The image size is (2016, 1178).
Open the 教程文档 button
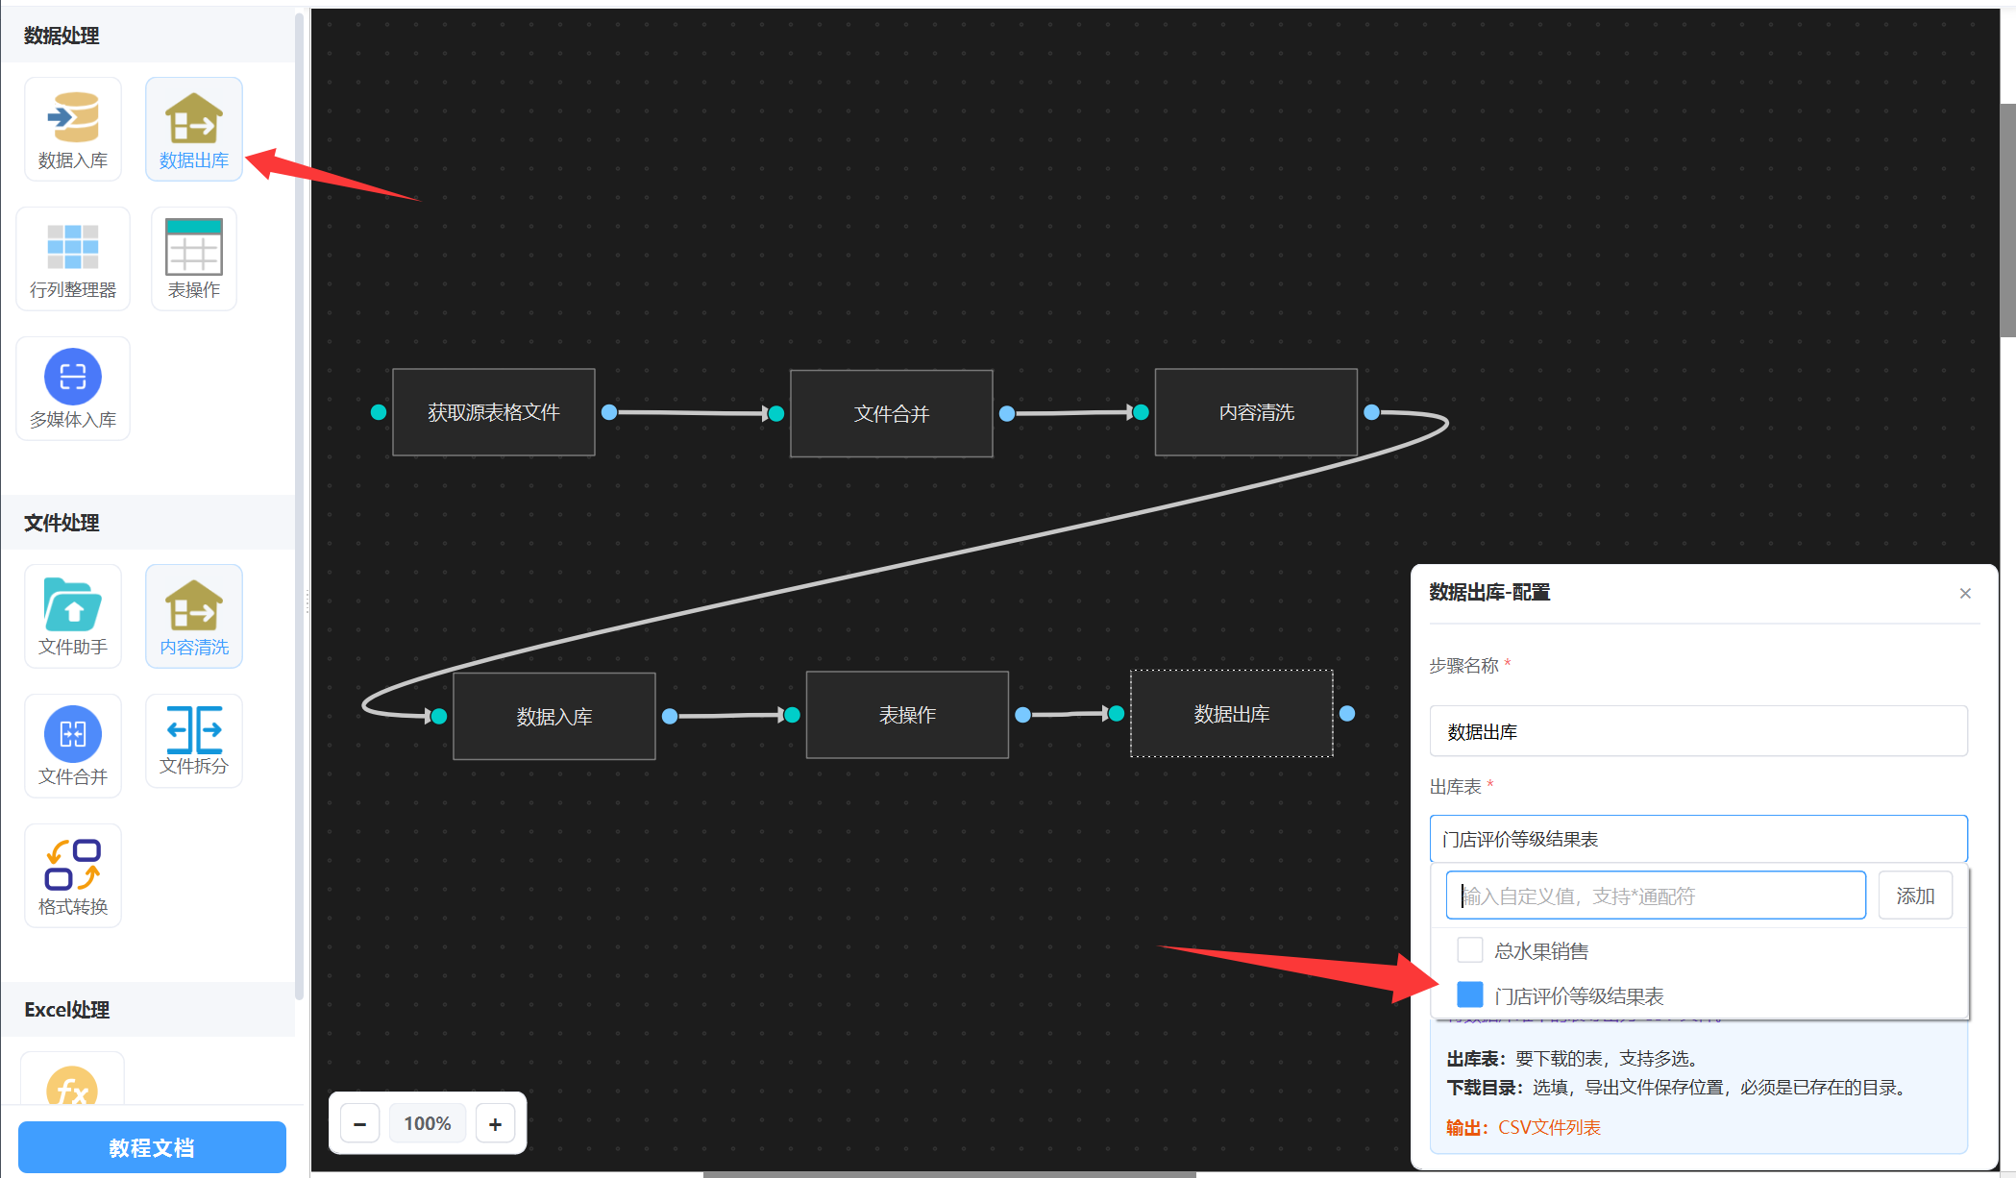point(152,1147)
